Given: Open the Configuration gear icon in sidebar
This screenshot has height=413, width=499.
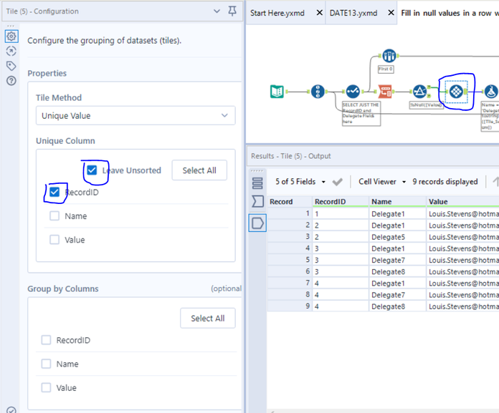Looking at the screenshot, I should point(11,37).
